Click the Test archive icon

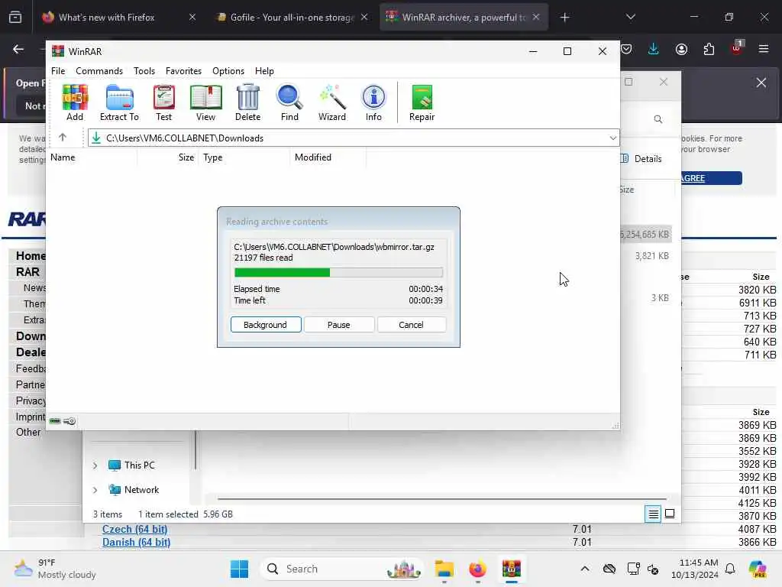[x=163, y=102]
